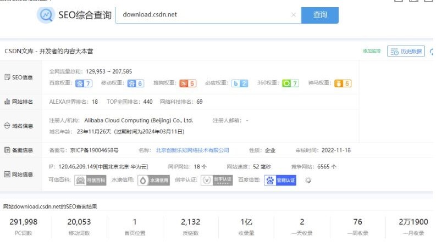Image resolution: width=436 pixels, height=247 pixels.
Task: Click the 网络科技排名 value 69
Action: [200, 102]
